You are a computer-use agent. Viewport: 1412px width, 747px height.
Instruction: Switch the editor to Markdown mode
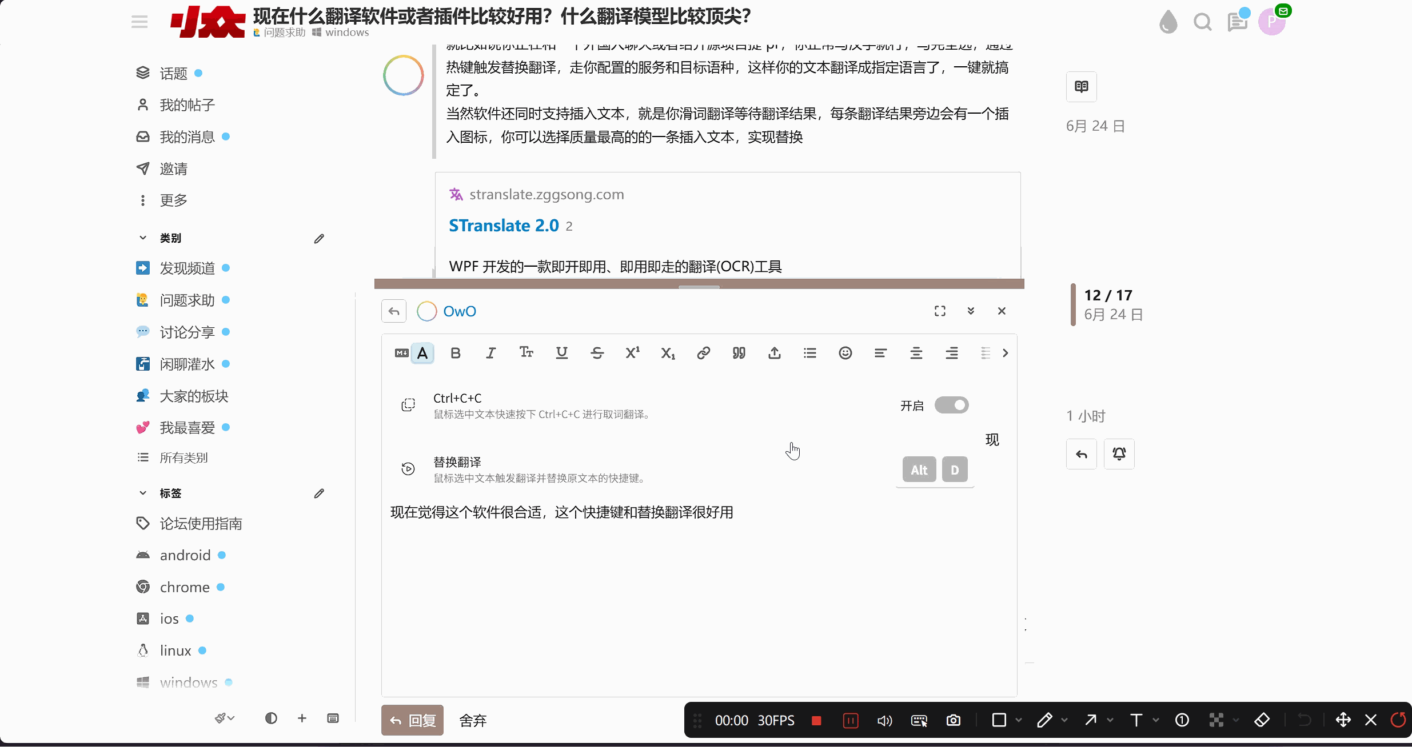tap(401, 353)
